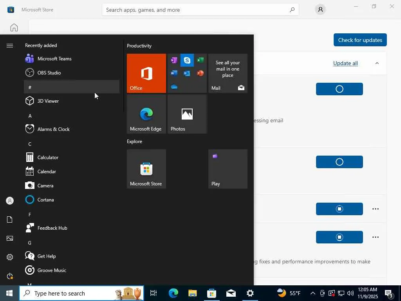Click the search magnifier in Store search box

[x=292, y=10]
